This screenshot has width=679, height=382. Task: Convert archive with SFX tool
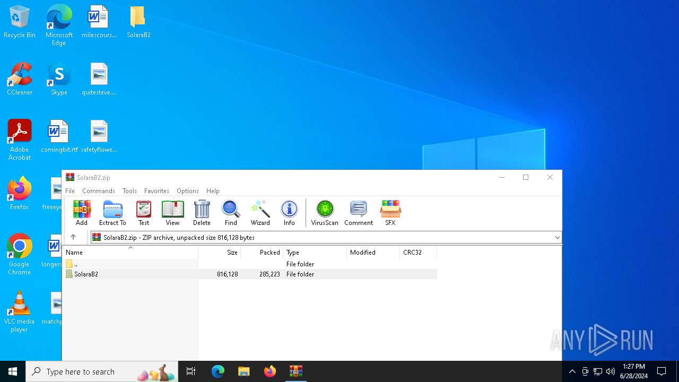390,213
